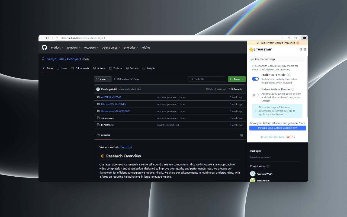View the Tags link
Screen dimensions: 347x217
135,79
